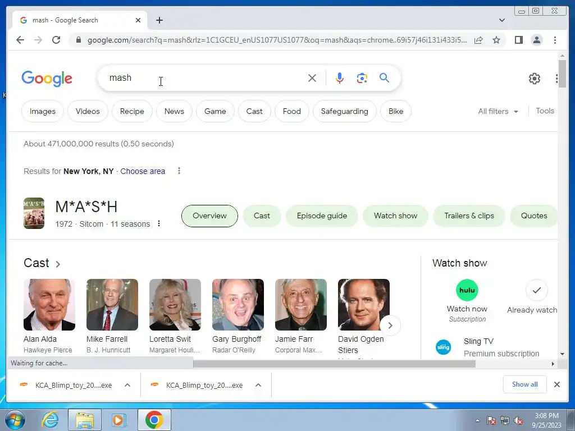Open the All filters dropdown
575x431 pixels.
coord(498,111)
